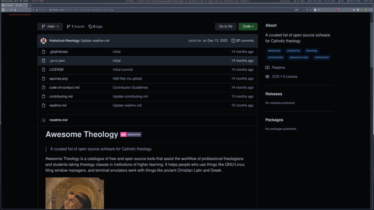
Task: Click the awesome topic tag
Action: (274, 50)
